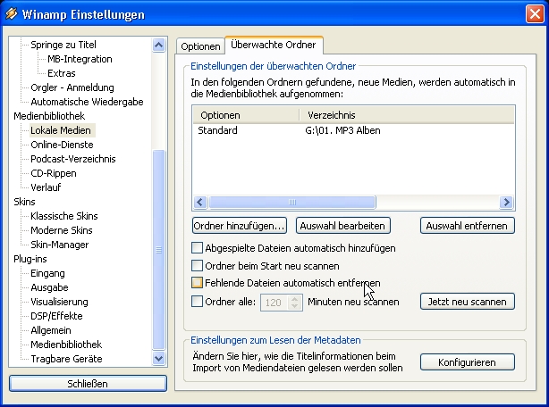Open Medienbibliothek plug-ins item

pos(66,345)
